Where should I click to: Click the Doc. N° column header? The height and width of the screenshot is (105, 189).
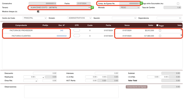coord(62,25)
